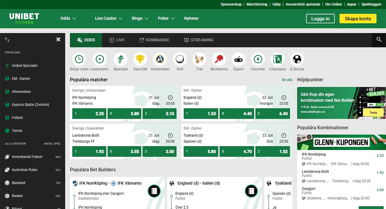The image size is (386, 209).
Task: Bet on Spanien (d) at odds 1.52
Action: pos(272,151)
